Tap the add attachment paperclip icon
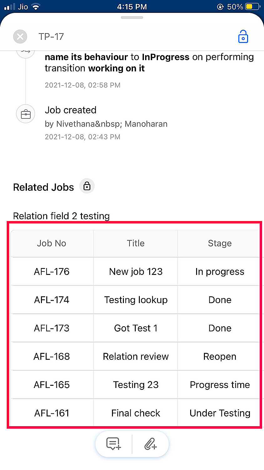 150,444
